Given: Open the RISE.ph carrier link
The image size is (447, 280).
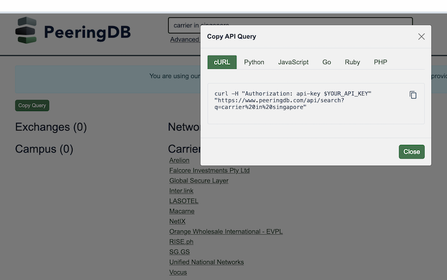Looking at the screenshot, I should [181, 242].
